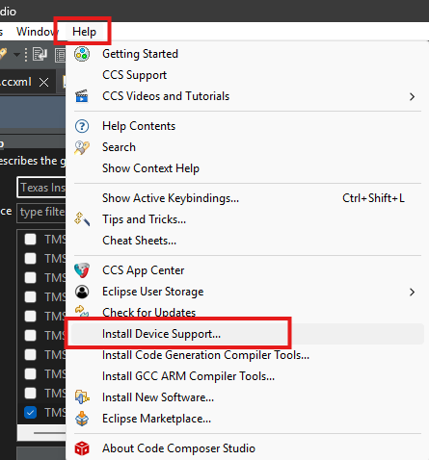Open the toolbar dropdown arrow beside the pencil icon
The image size is (429, 460).
(x=16, y=55)
